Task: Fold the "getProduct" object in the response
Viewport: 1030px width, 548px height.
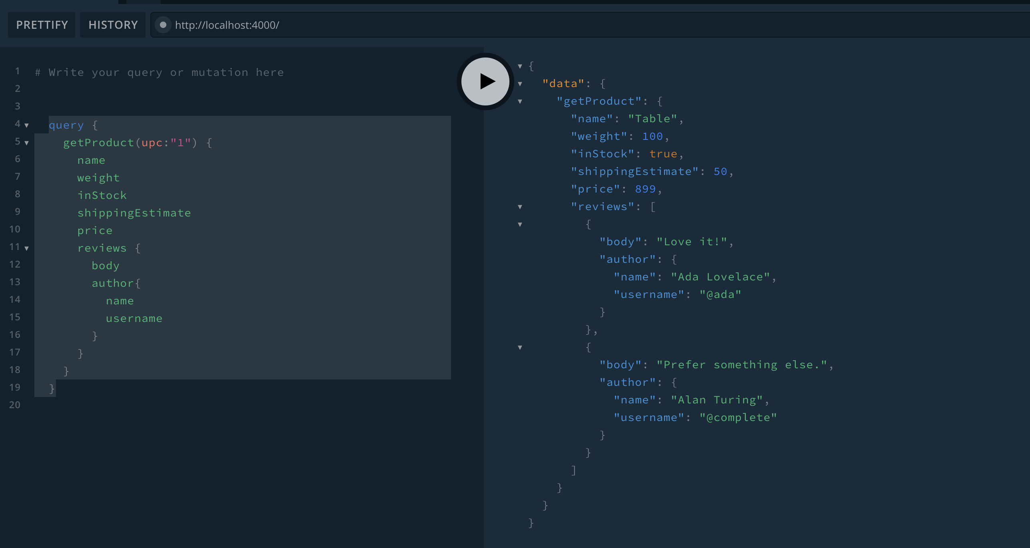Action: 520,101
